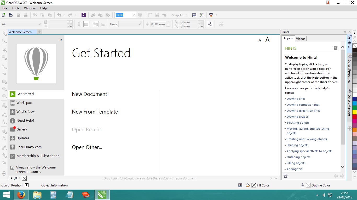Viewport: 357px width, 200px height.
Task: Click New From Template
Action: click(x=95, y=112)
